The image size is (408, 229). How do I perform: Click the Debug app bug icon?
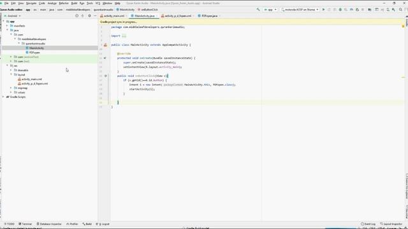[340, 10]
